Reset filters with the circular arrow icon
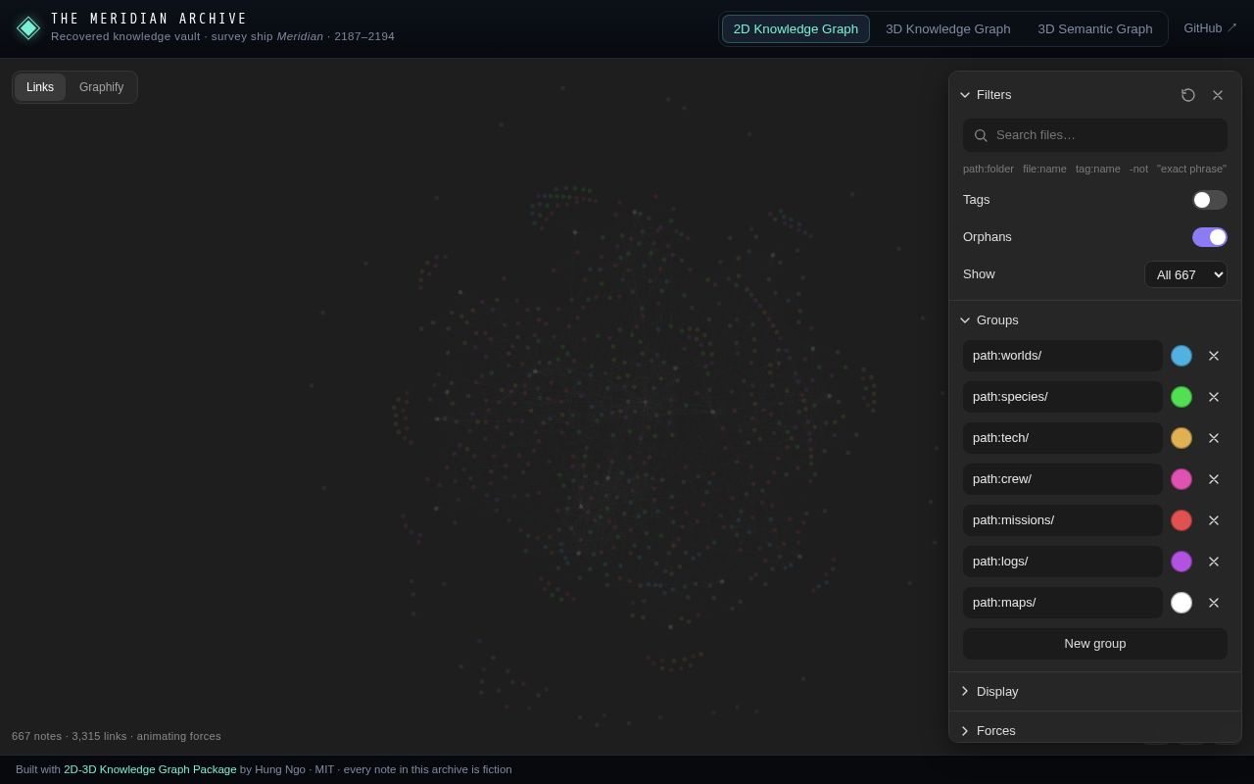 (x=1188, y=95)
